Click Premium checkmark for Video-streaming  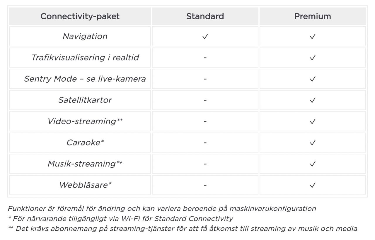[x=313, y=121]
